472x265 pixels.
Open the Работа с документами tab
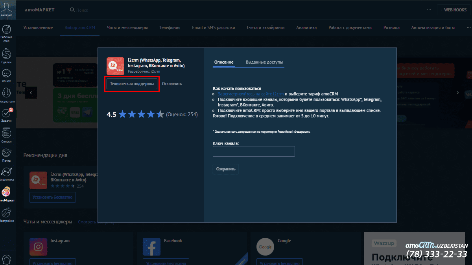(350, 27)
